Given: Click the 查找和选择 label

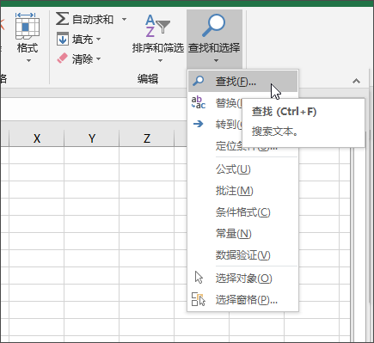Looking at the screenshot, I should (214, 47).
